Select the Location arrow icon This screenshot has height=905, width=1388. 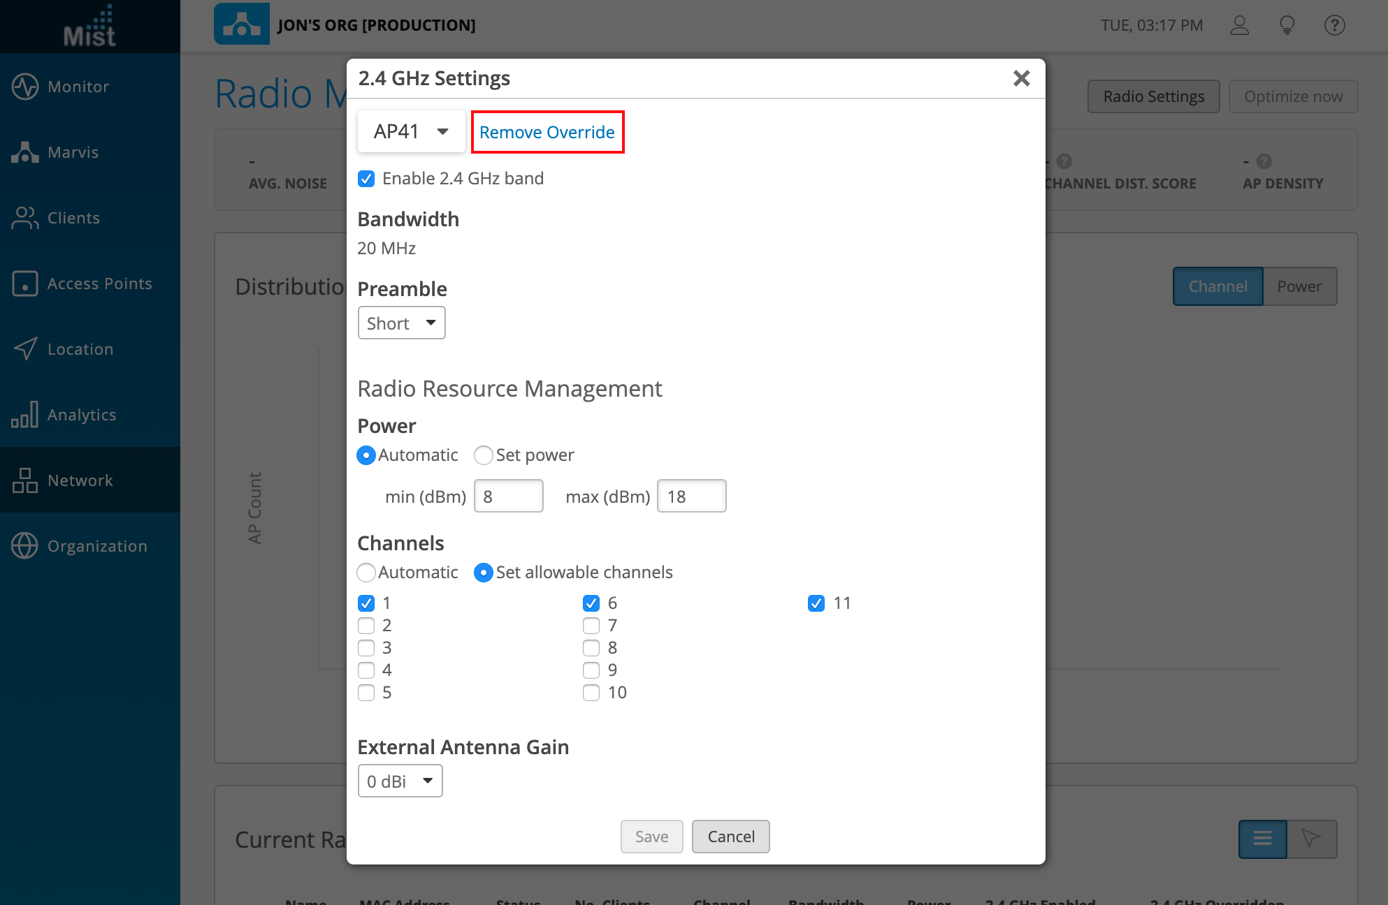point(25,348)
